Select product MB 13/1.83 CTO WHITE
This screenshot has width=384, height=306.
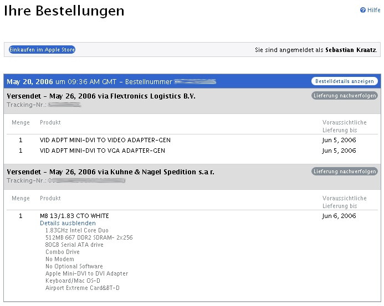(x=74, y=216)
